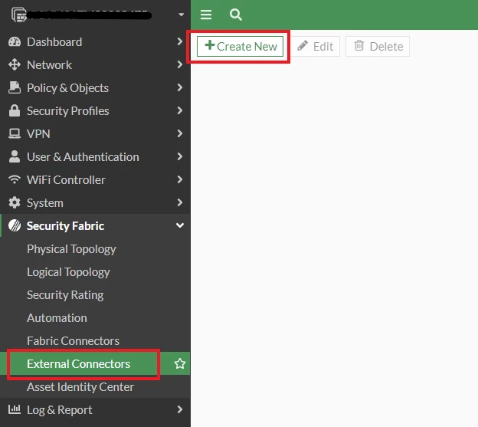Click the VPN laptop icon

coord(15,133)
